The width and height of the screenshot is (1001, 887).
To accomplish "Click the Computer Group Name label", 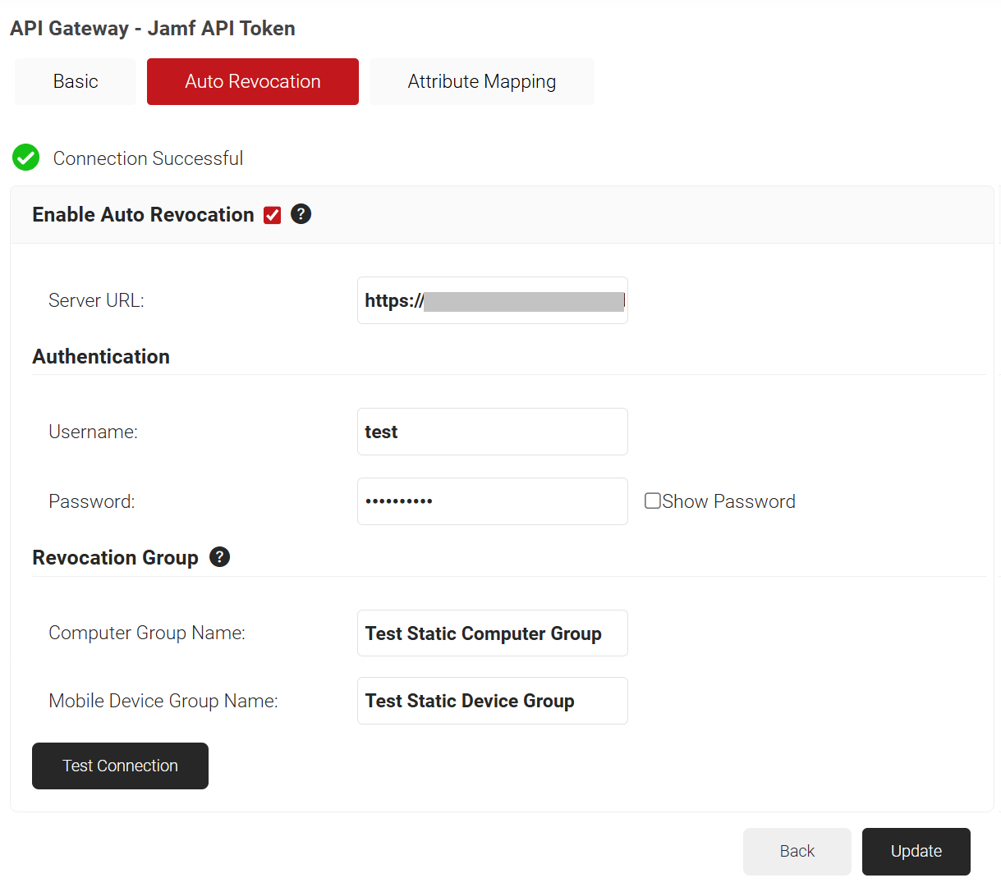I will [147, 633].
